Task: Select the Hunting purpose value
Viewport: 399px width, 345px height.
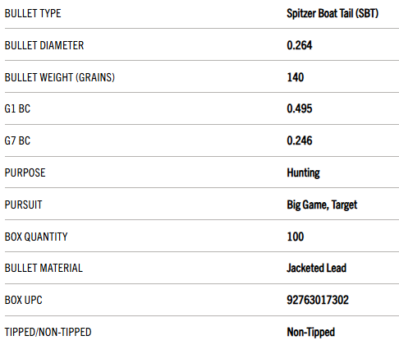Action: click(x=303, y=173)
